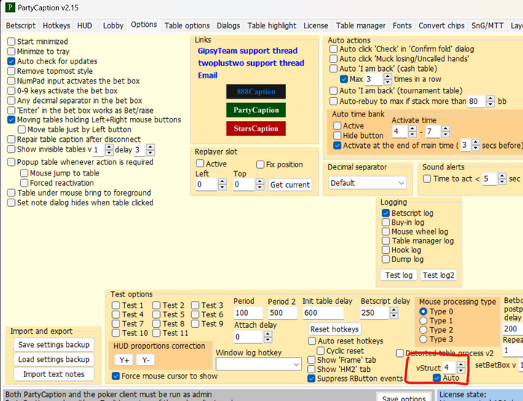Viewport: 523px width, 401px height.
Task: Toggle the Betscript log checkbox
Action: pos(386,213)
